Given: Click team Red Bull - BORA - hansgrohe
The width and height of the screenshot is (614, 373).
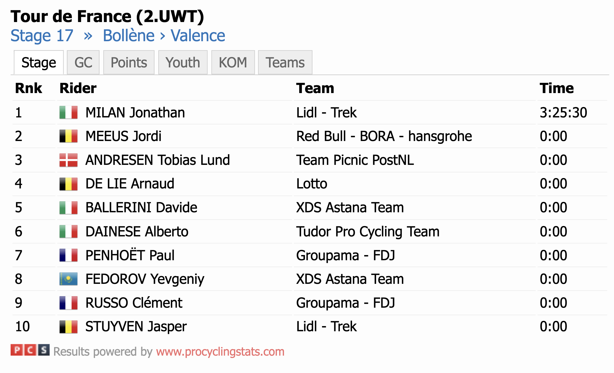Looking at the screenshot, I should point(384,136).
